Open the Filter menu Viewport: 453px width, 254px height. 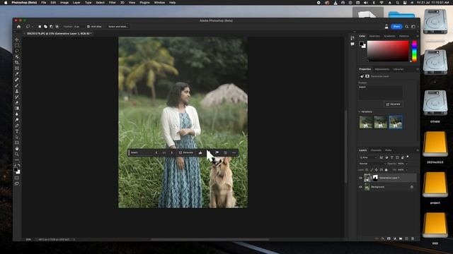(x=113, y=3)
